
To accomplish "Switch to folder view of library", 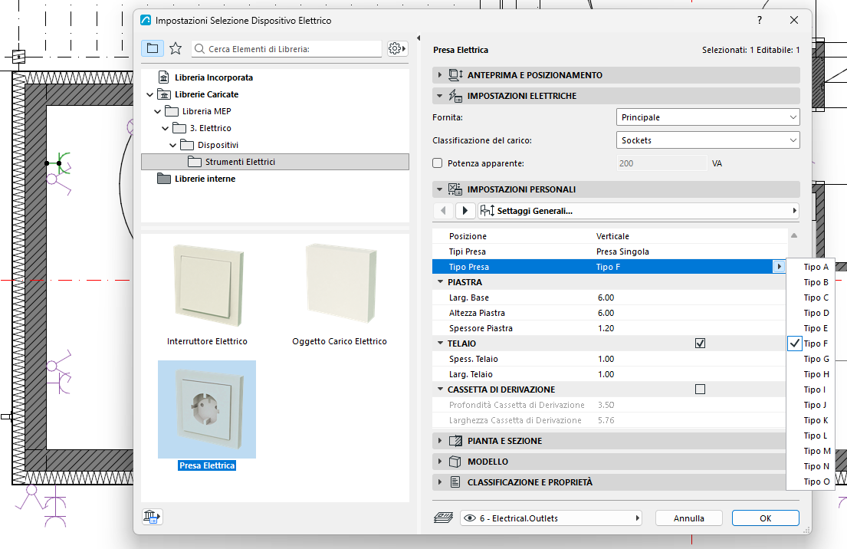I will (153, 48).
